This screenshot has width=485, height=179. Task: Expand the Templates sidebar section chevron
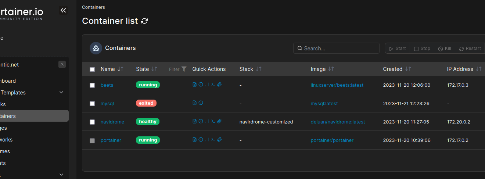(x=61, y=92)
